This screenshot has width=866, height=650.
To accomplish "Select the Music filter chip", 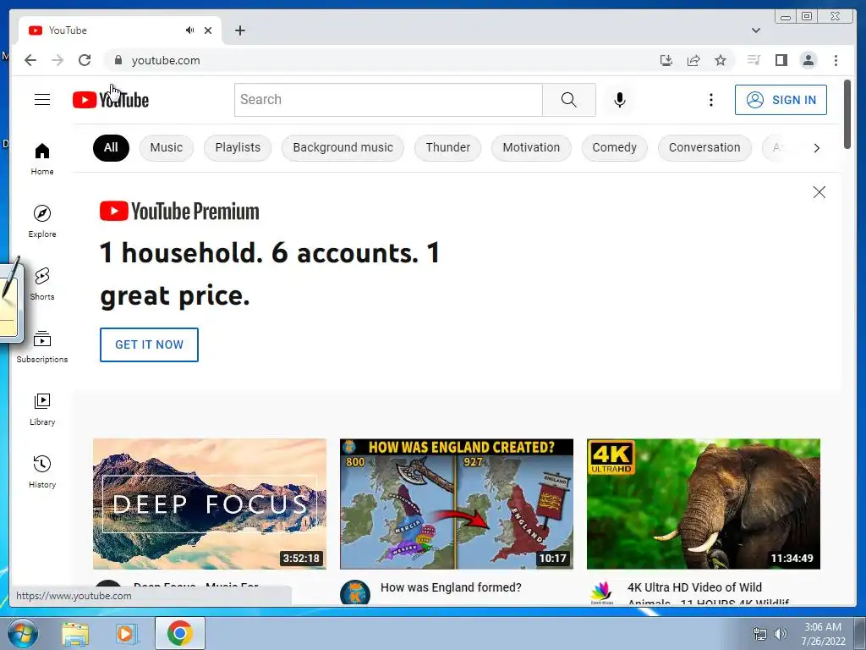I will pyautogui.click(x=167, y=147).
